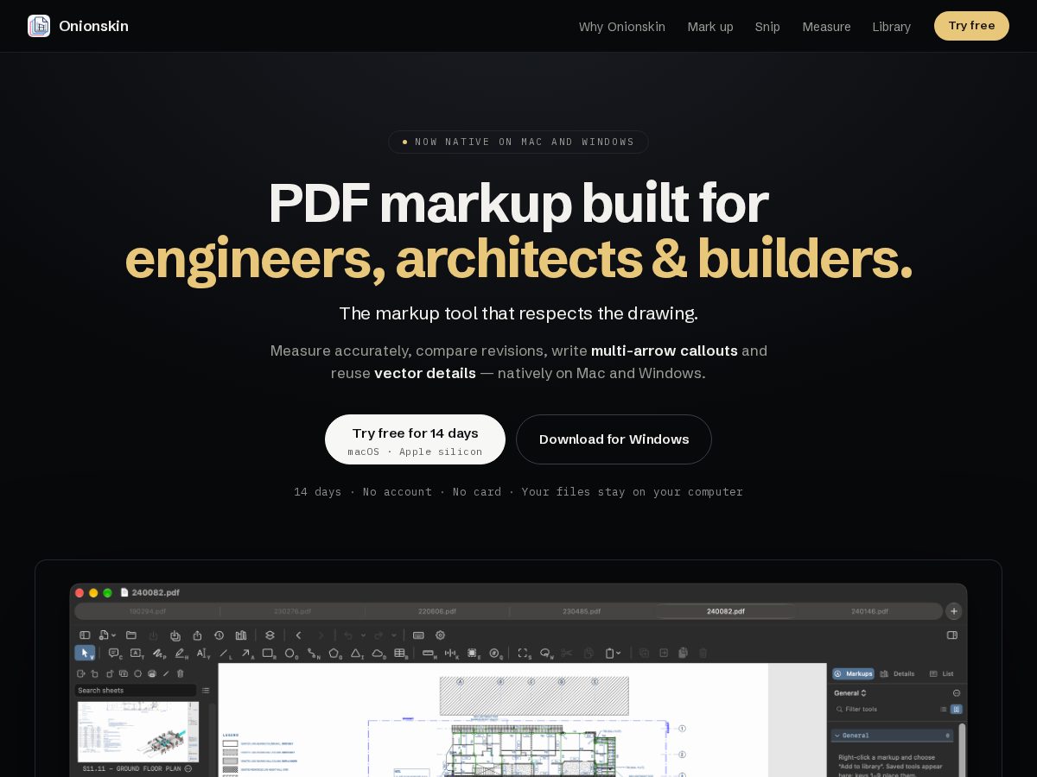Screen dimensions: 1037x777
Task: Select the polyline tool
Action: click(314, 654)
